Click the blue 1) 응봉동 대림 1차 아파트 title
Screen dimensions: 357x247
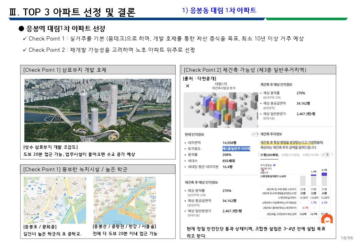point(219,10)
